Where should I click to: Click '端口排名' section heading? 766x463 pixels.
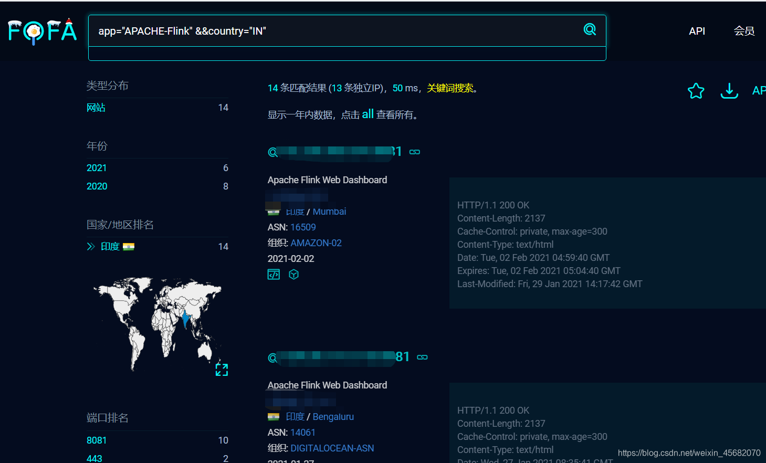[x=107, y=418]
